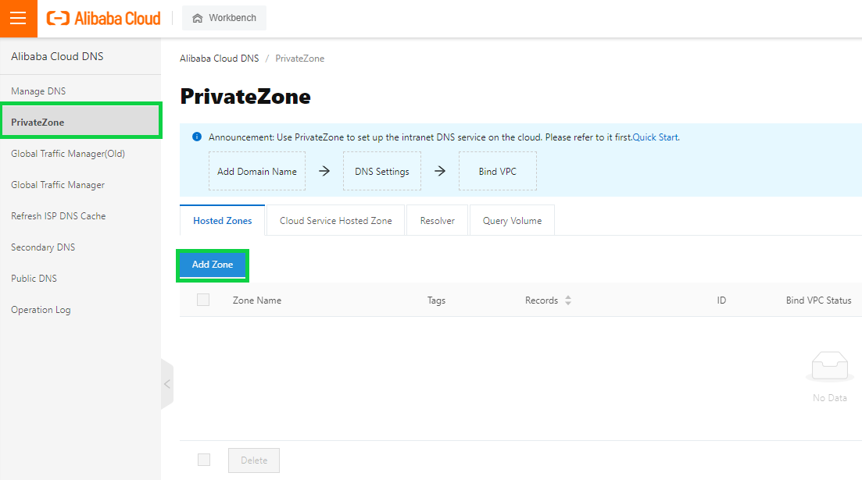This screenshot has height=480, width=862.
Task: Click the Alibaba Cloud DNS sidebar title
Action: tap(57, 56)
